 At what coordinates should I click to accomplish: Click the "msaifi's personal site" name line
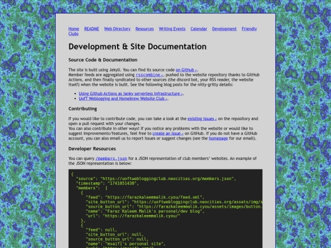pyautogui.click(x=126, y=244)
